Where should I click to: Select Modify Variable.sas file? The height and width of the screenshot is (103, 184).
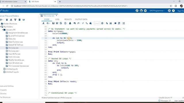pyautogui.click(x=16, y=60)
